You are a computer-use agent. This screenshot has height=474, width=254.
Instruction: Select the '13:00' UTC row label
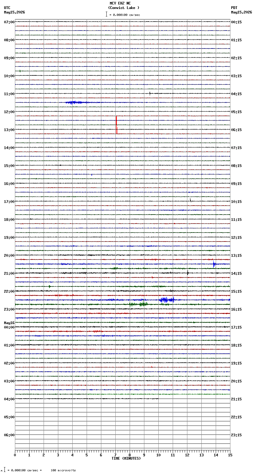coord(9,130)
